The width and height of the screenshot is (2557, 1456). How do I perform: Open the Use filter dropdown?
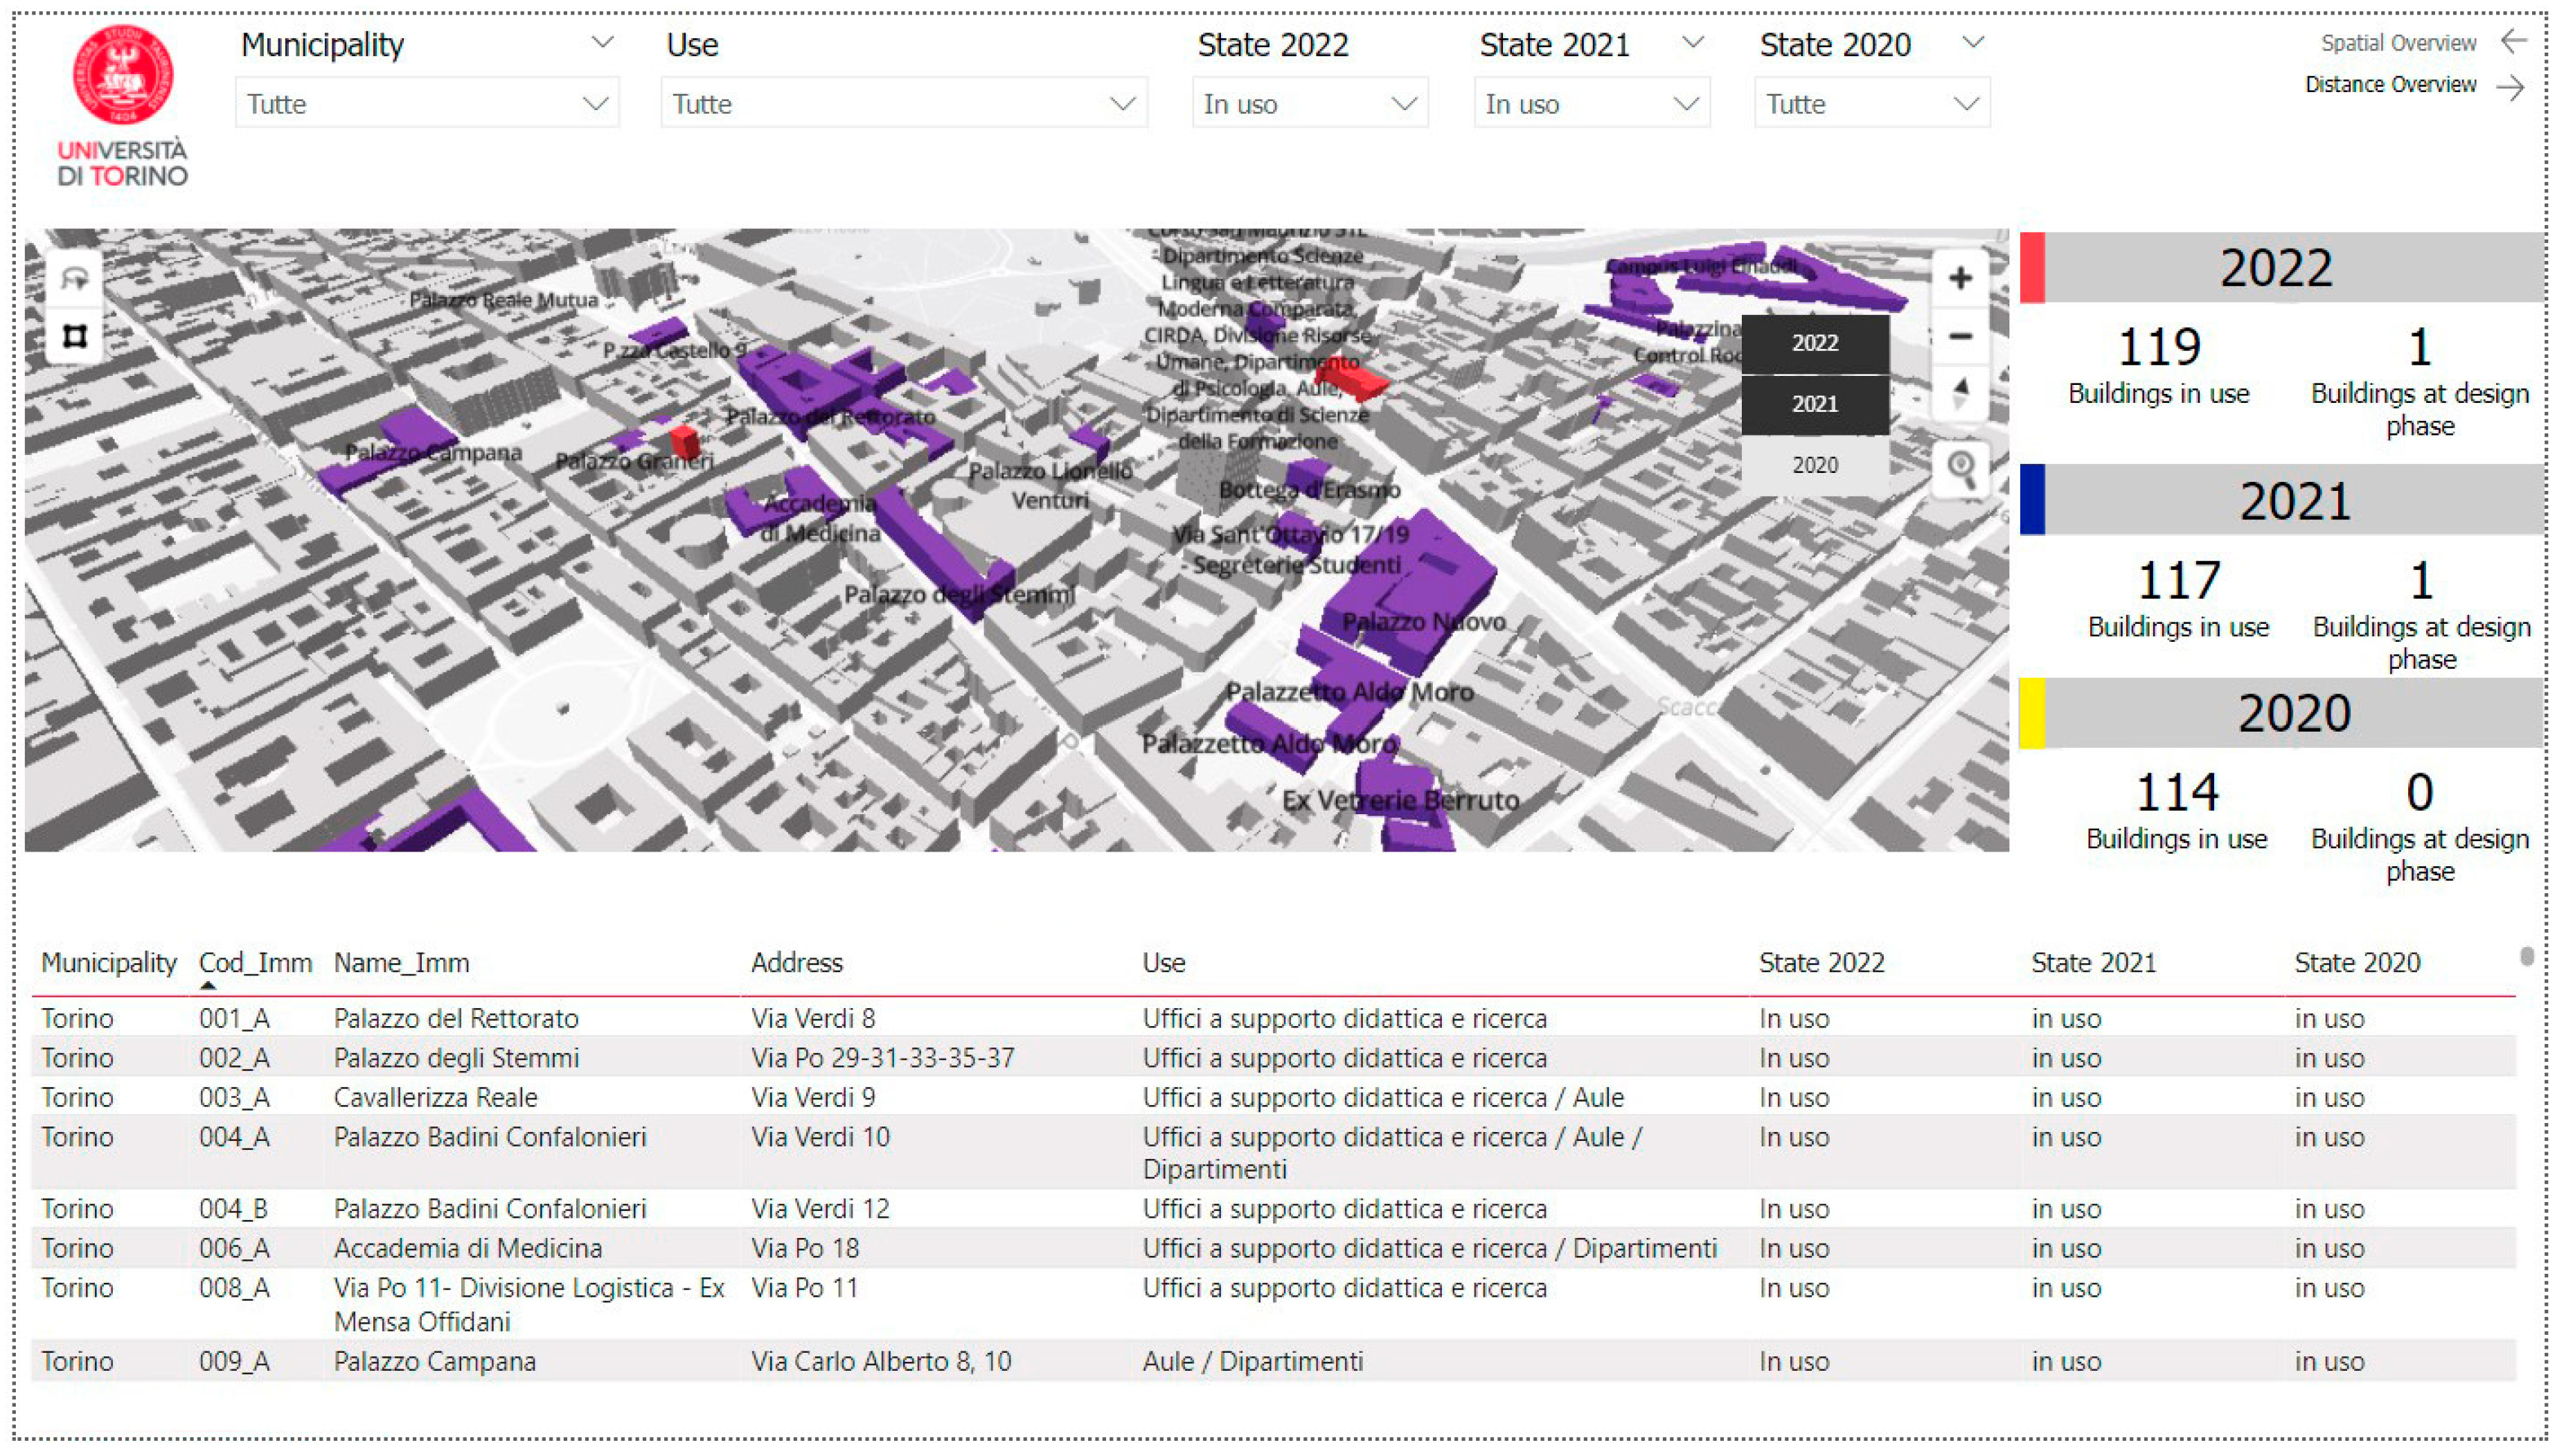(x=903, y=104)
